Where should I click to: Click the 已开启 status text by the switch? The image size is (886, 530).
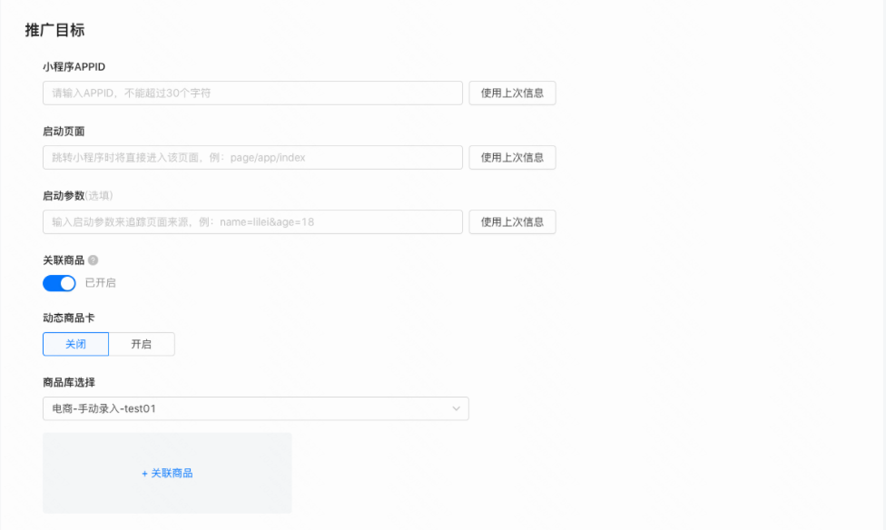click(x=100, y=283)
